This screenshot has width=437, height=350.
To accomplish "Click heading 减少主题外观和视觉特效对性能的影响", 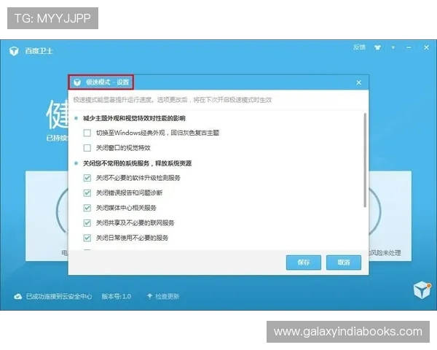I will pyautogui.click(x=134, y=118).
